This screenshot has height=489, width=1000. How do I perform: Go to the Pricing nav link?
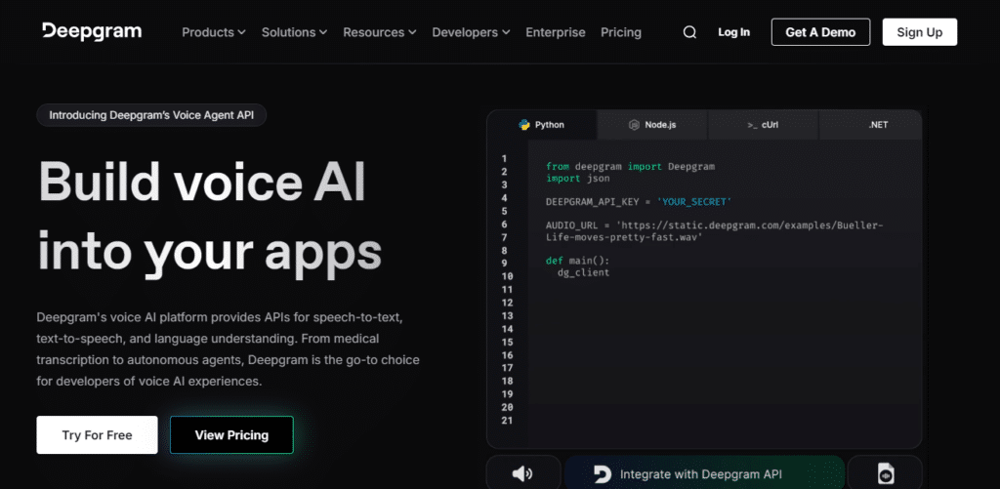coord(621,32)
